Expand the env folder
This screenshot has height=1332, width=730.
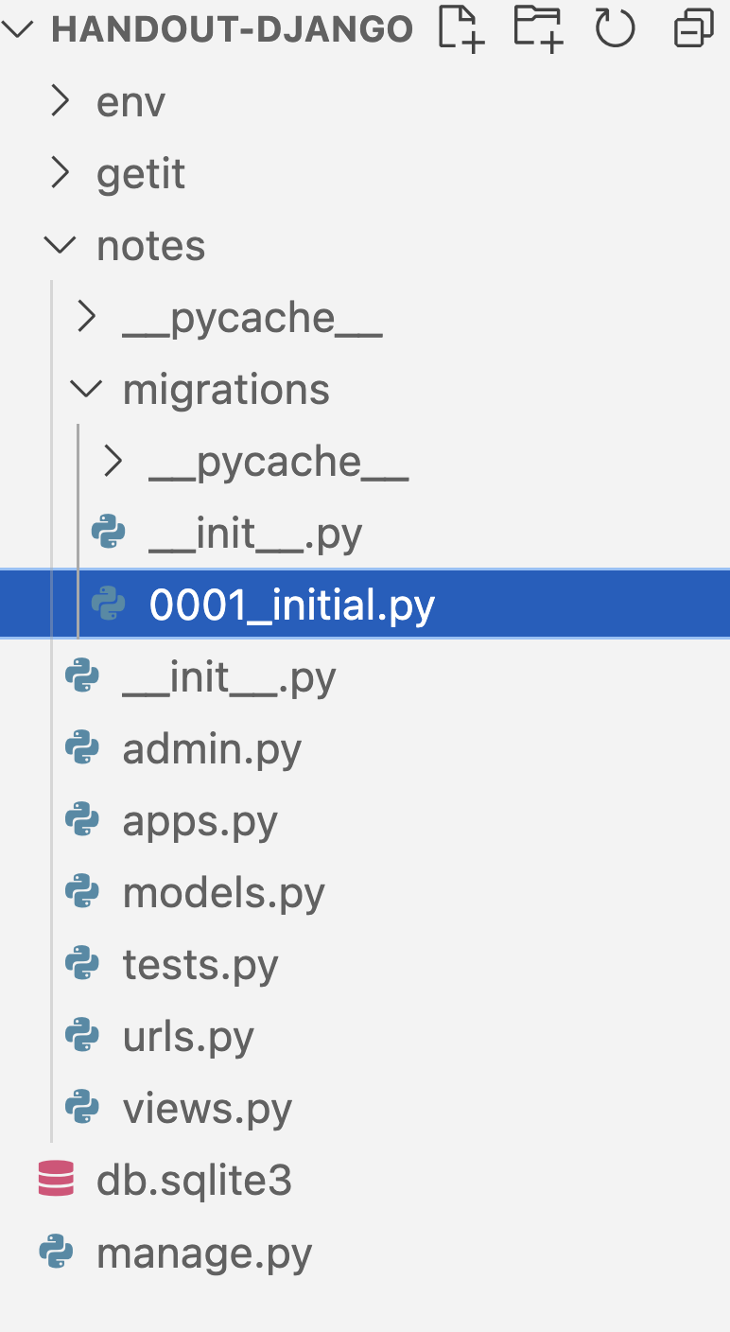tap(61, 101)
